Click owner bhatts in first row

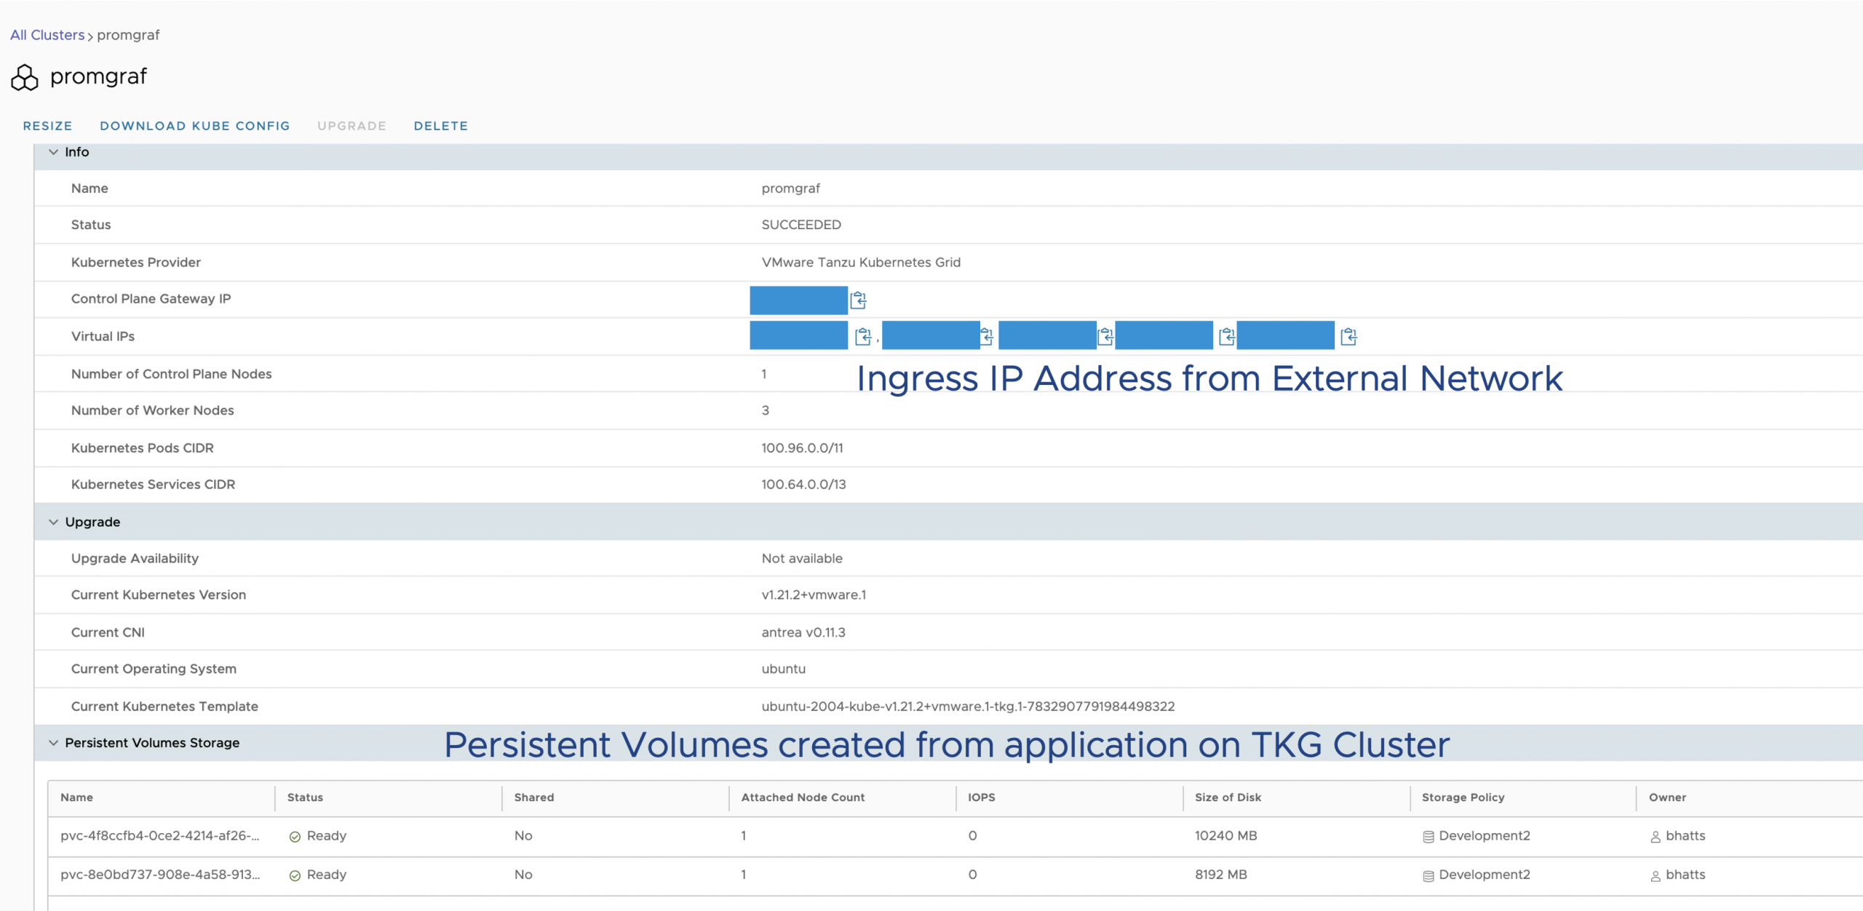[x=1685, y=836]
